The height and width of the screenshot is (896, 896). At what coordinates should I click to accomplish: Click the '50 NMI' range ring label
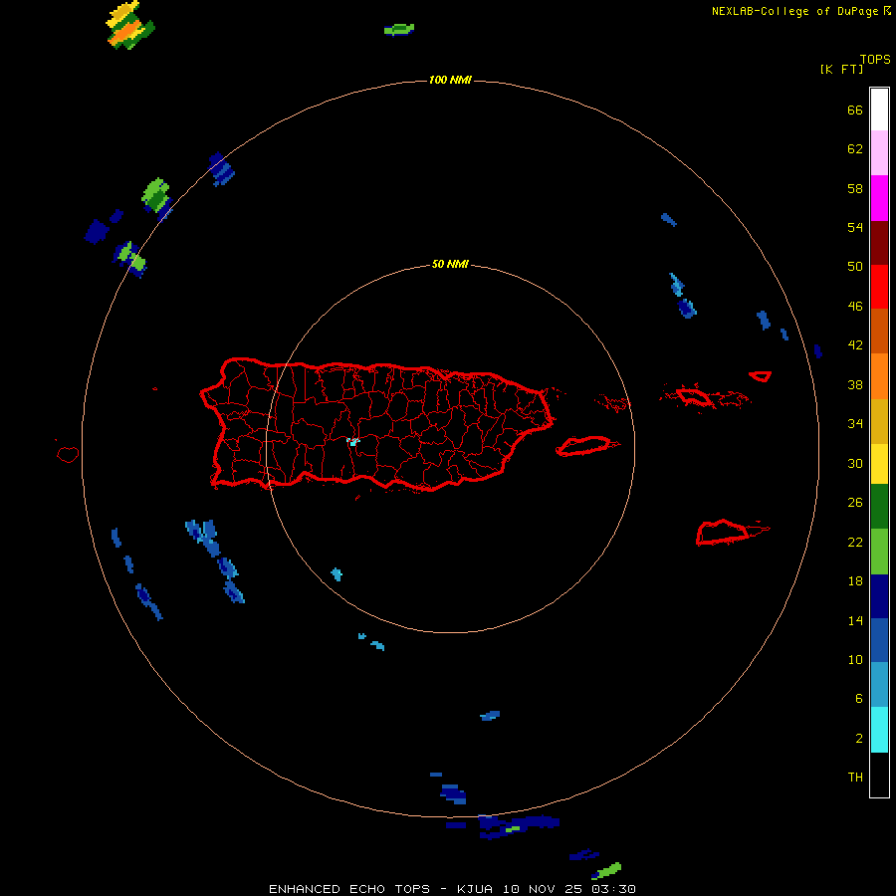point(450,264)
